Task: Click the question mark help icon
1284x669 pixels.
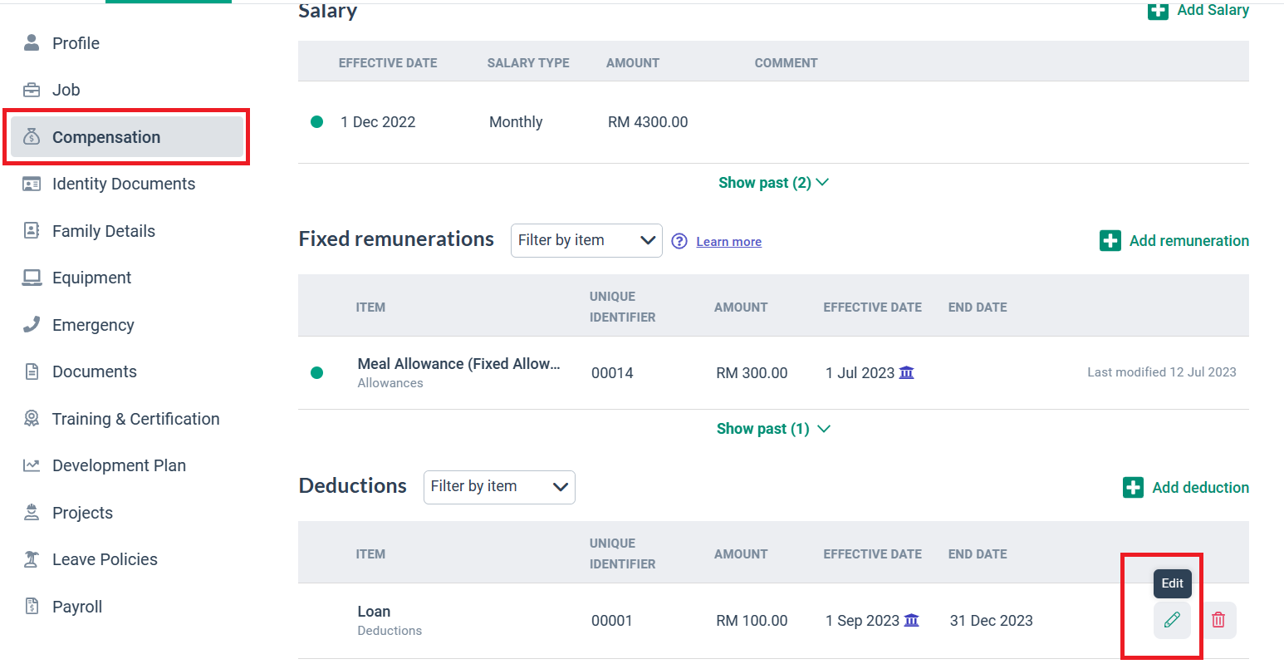Action: click(679, 241)
